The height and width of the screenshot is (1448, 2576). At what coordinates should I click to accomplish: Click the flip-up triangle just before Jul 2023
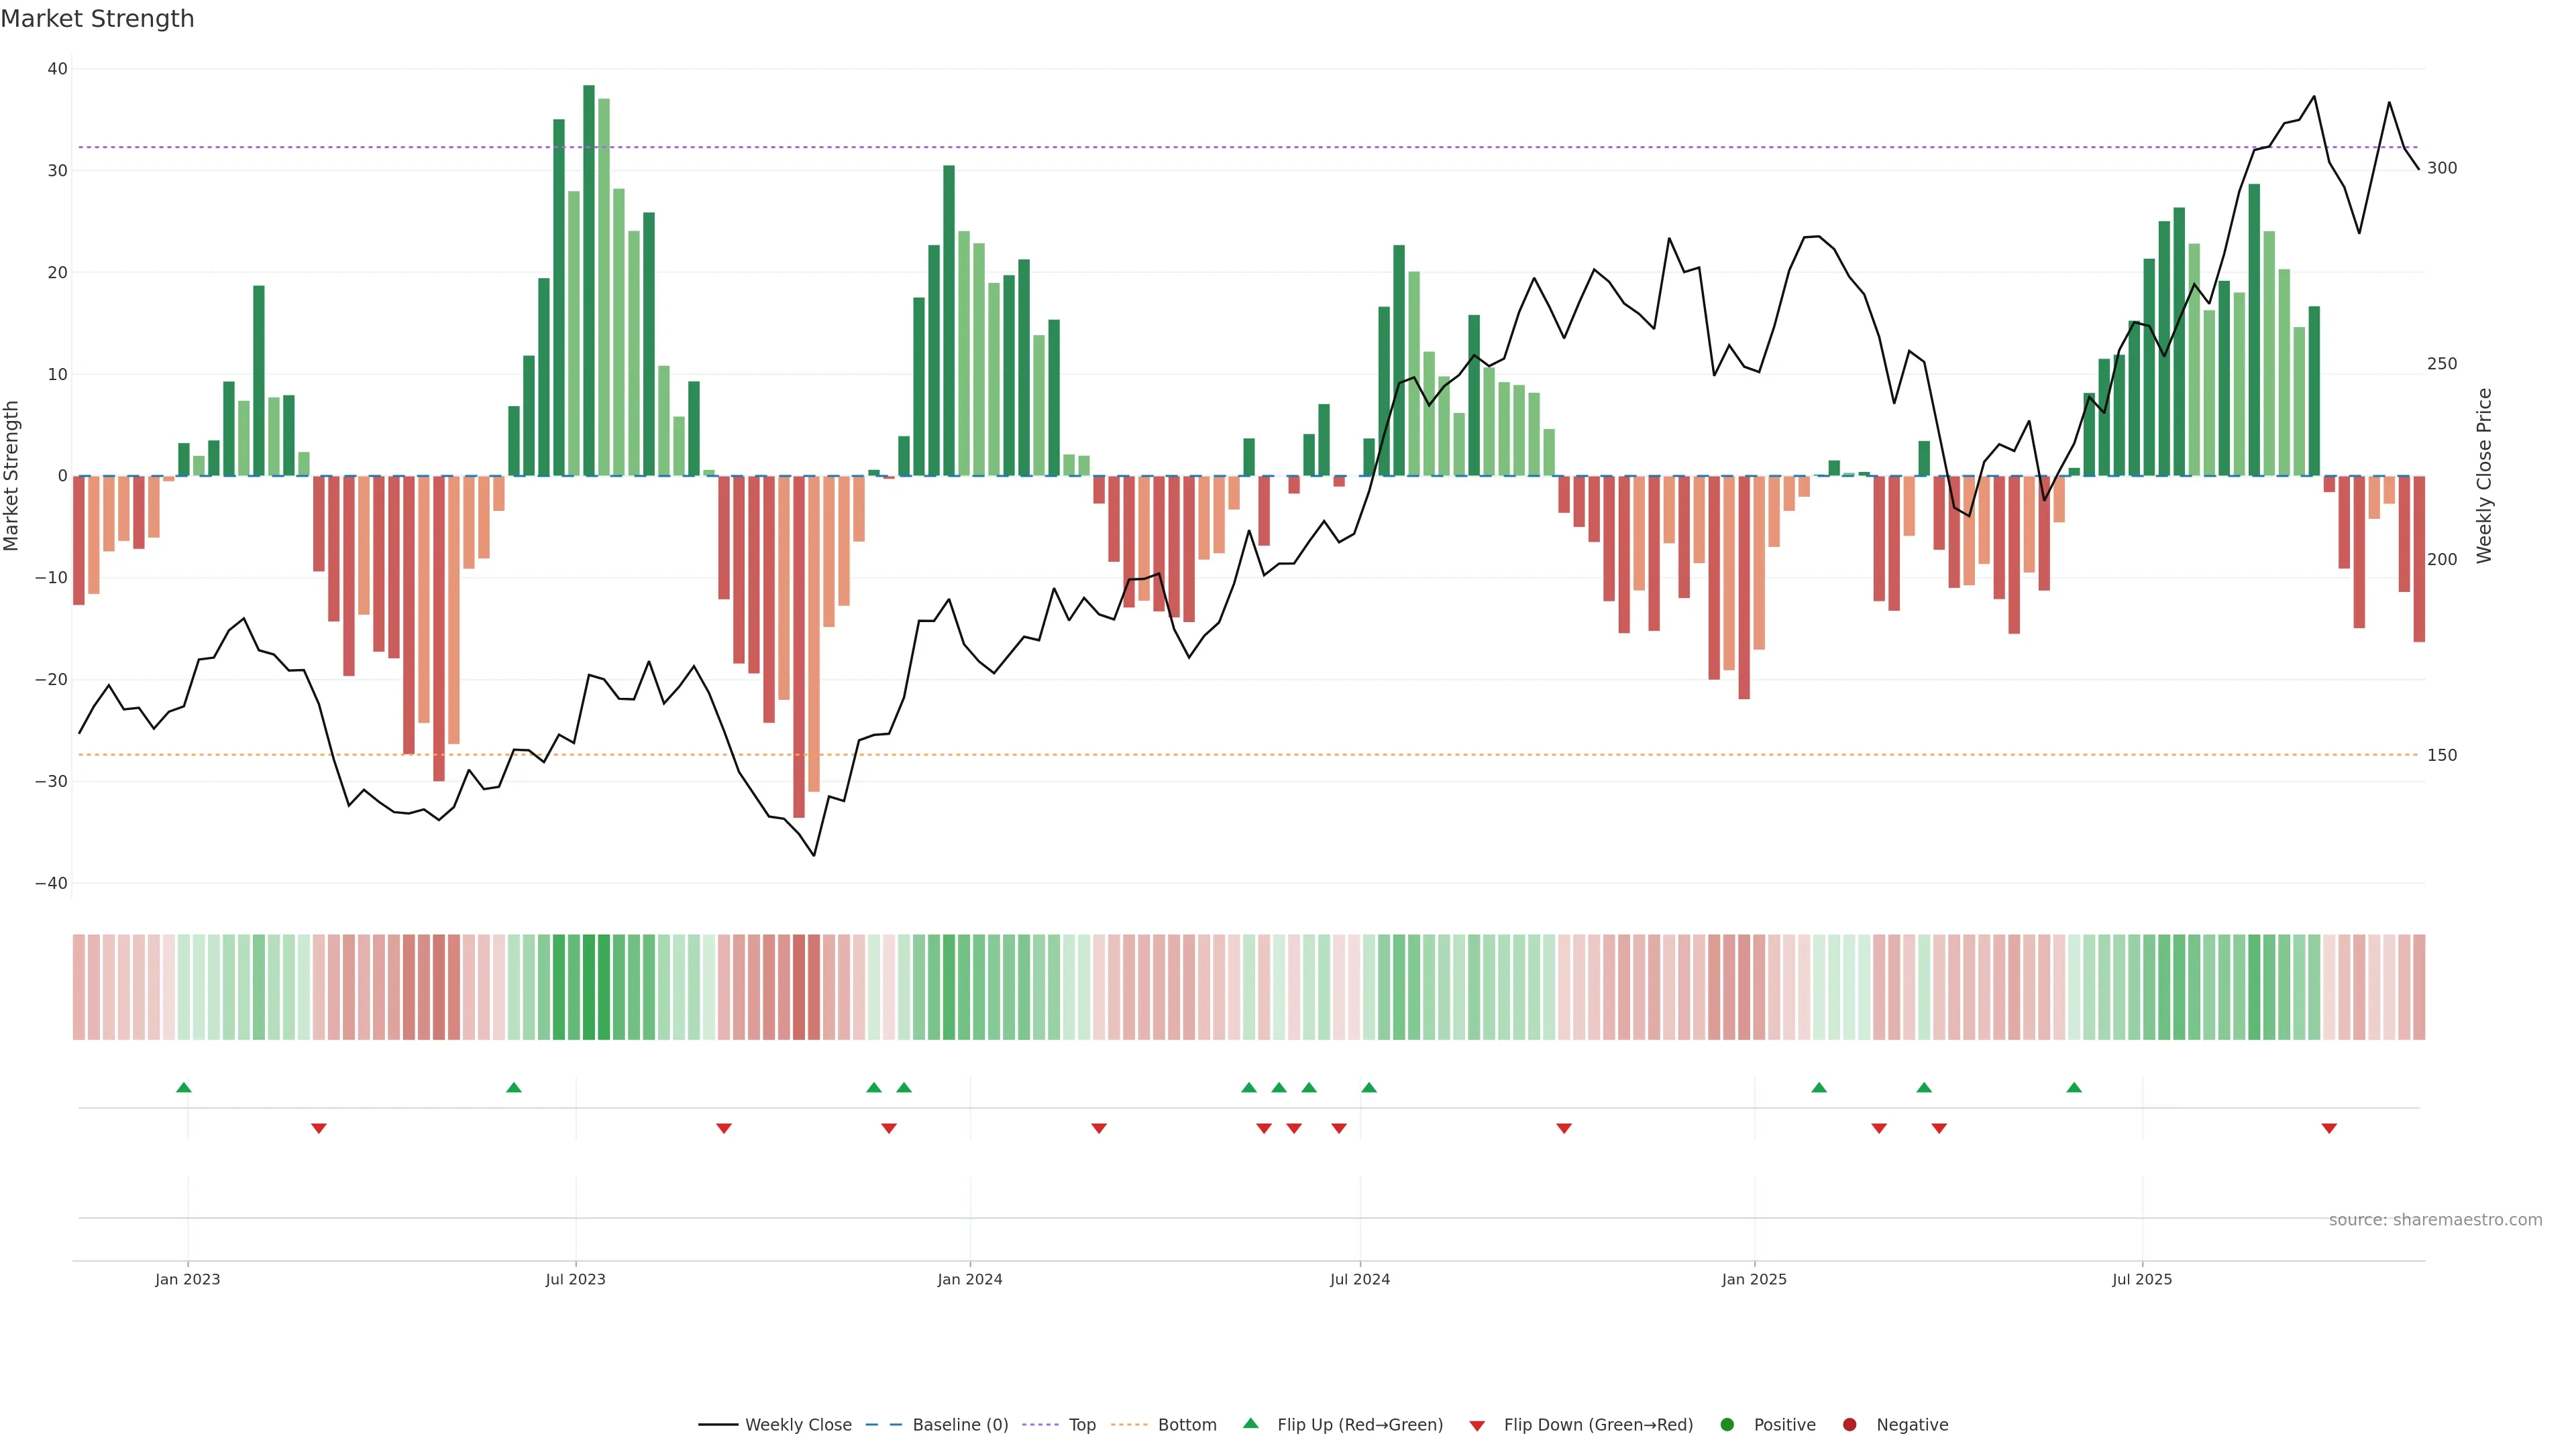513,1087
